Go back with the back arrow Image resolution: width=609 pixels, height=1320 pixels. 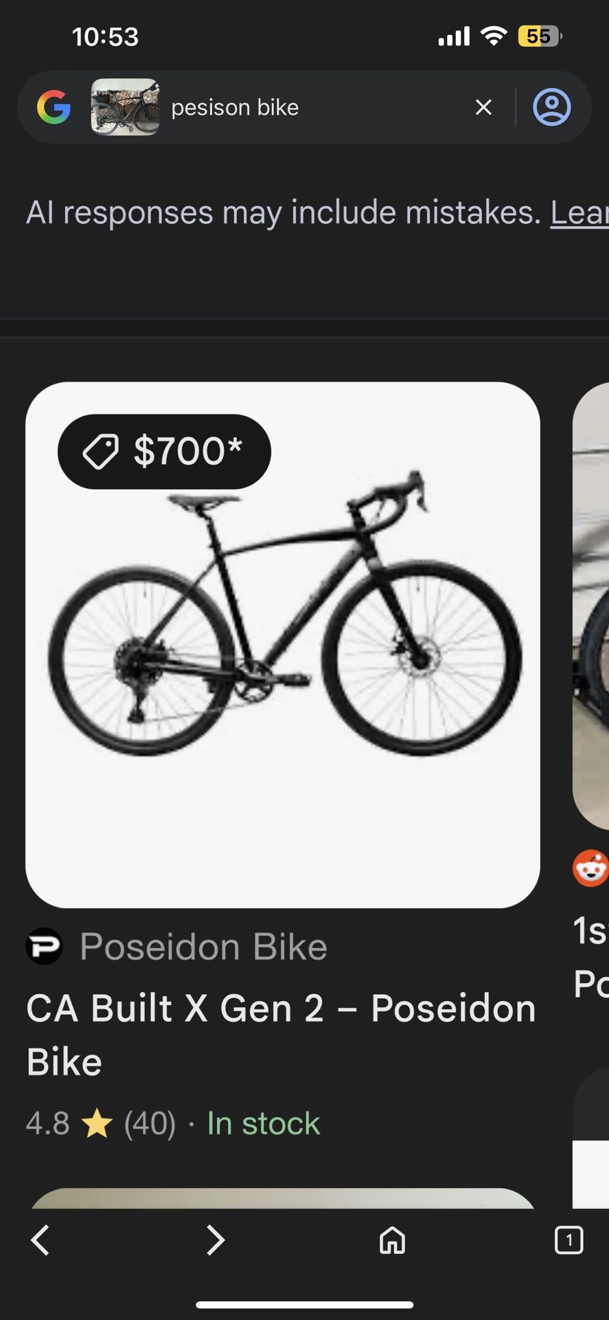coord(41,1240)
